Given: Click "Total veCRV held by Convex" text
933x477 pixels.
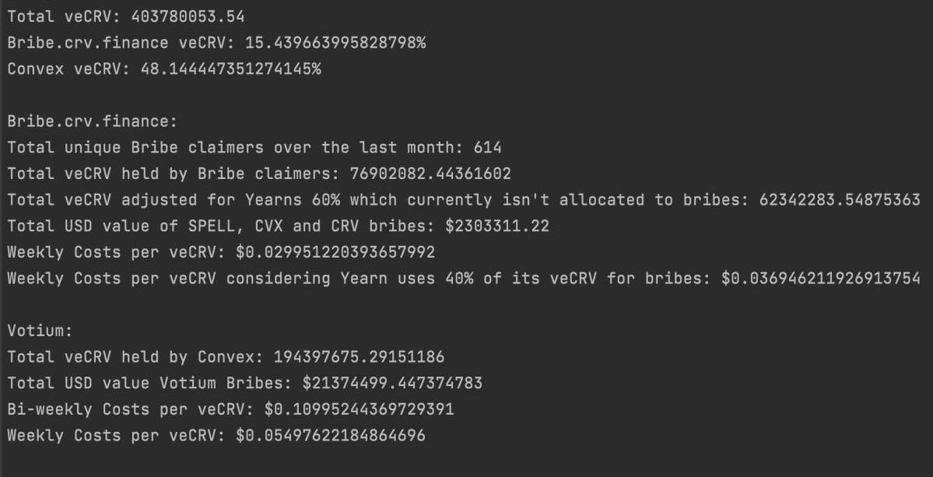Looking at the screenshot, I should (x=130, y=356).
